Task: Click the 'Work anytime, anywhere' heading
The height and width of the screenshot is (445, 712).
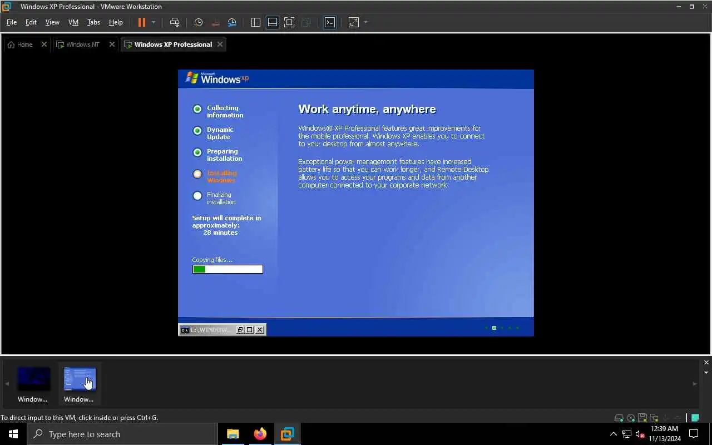Action: (367, 109)
